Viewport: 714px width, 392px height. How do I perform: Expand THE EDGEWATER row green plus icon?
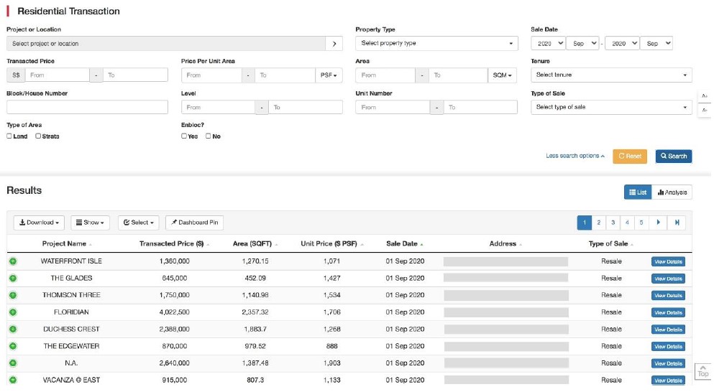click(x=13, y=346)
